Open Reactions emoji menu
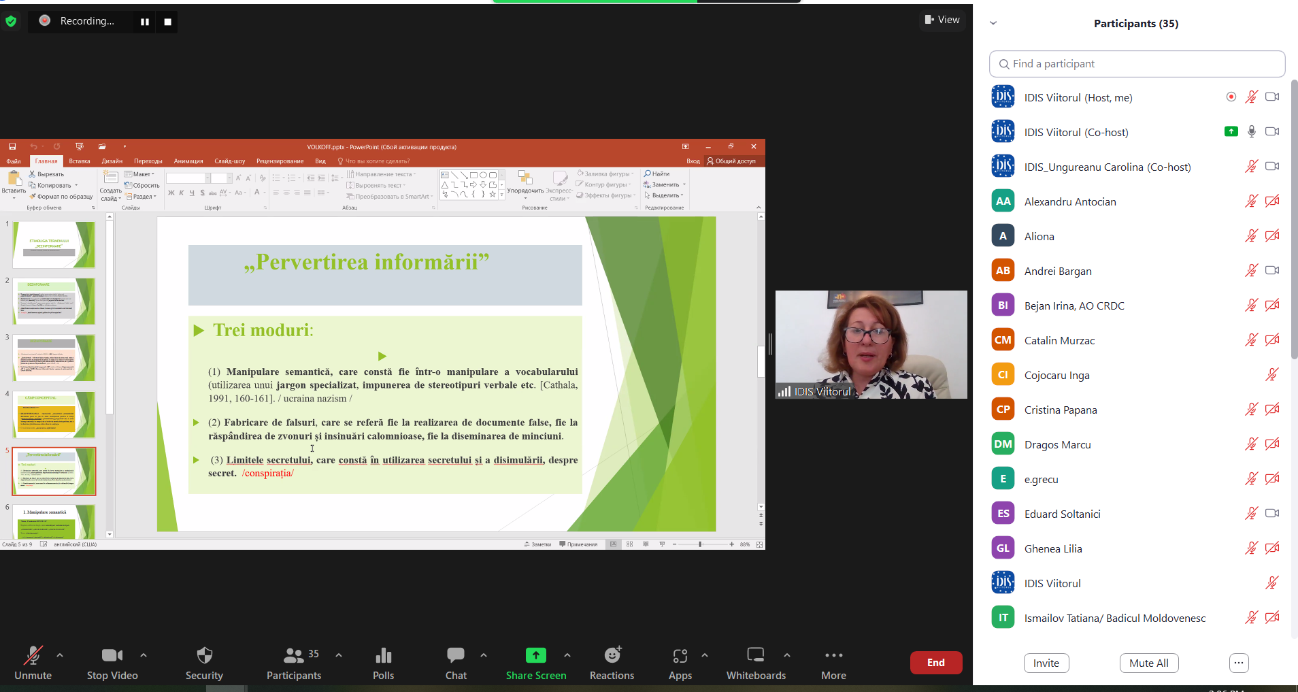Viewport: 1298px width, 692px height. (x=613, y=655)
